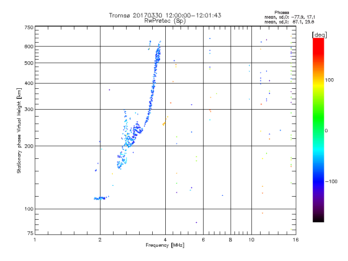348x261 pixels.
Task: Click the y-axis tick label '500'
Action: coord(29,63)
